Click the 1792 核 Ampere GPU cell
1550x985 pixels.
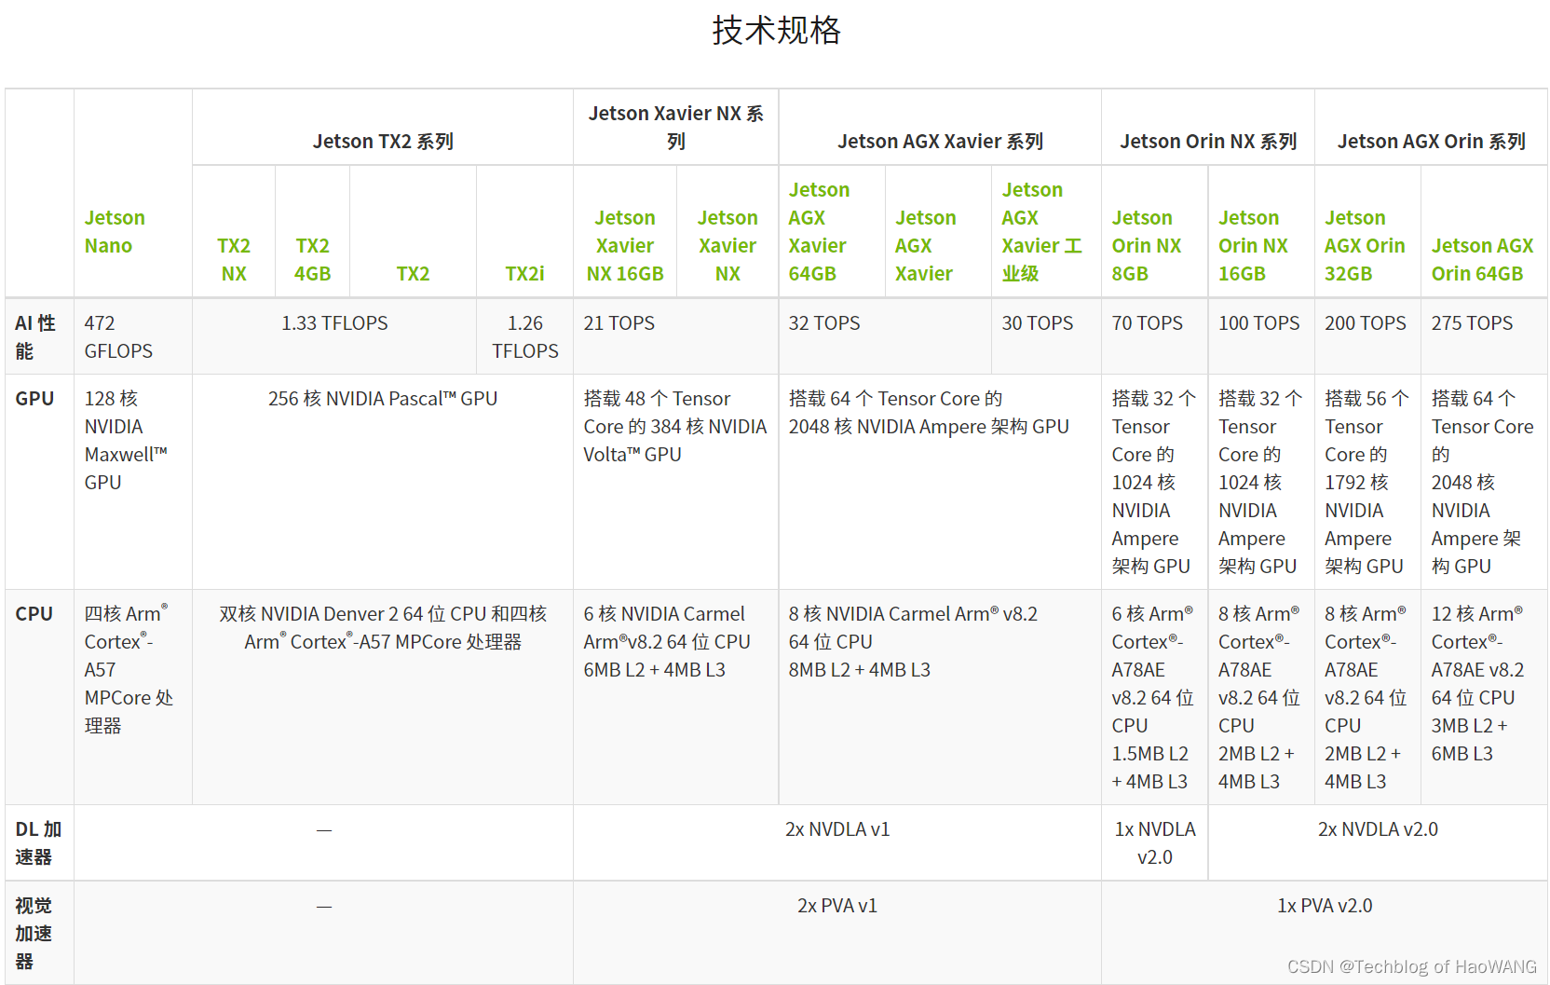[x=1366, y=483]
